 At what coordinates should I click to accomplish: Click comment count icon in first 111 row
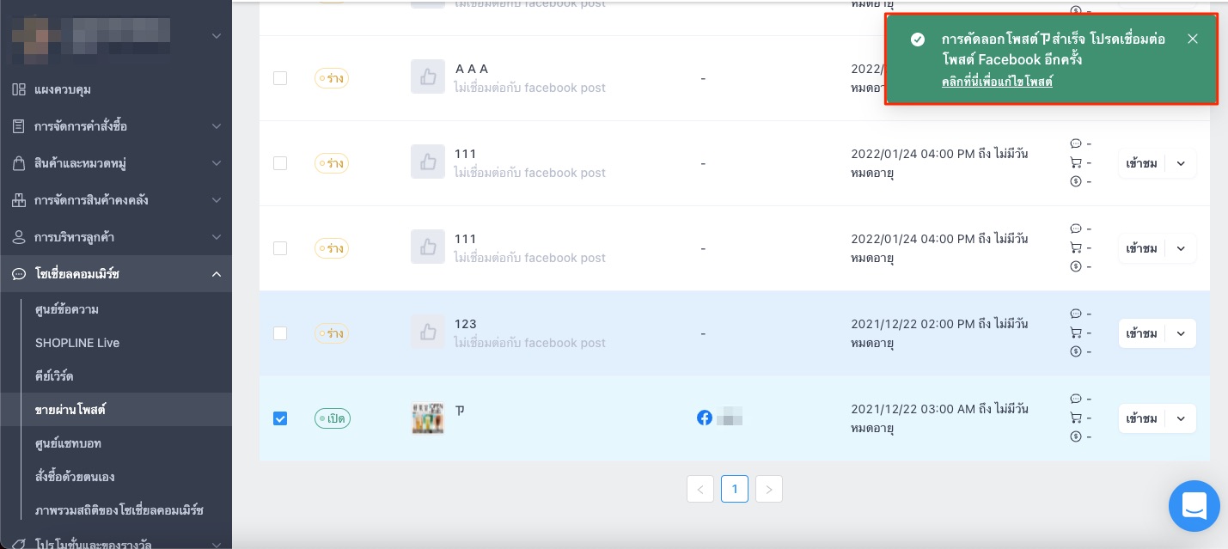(1075, 143)
